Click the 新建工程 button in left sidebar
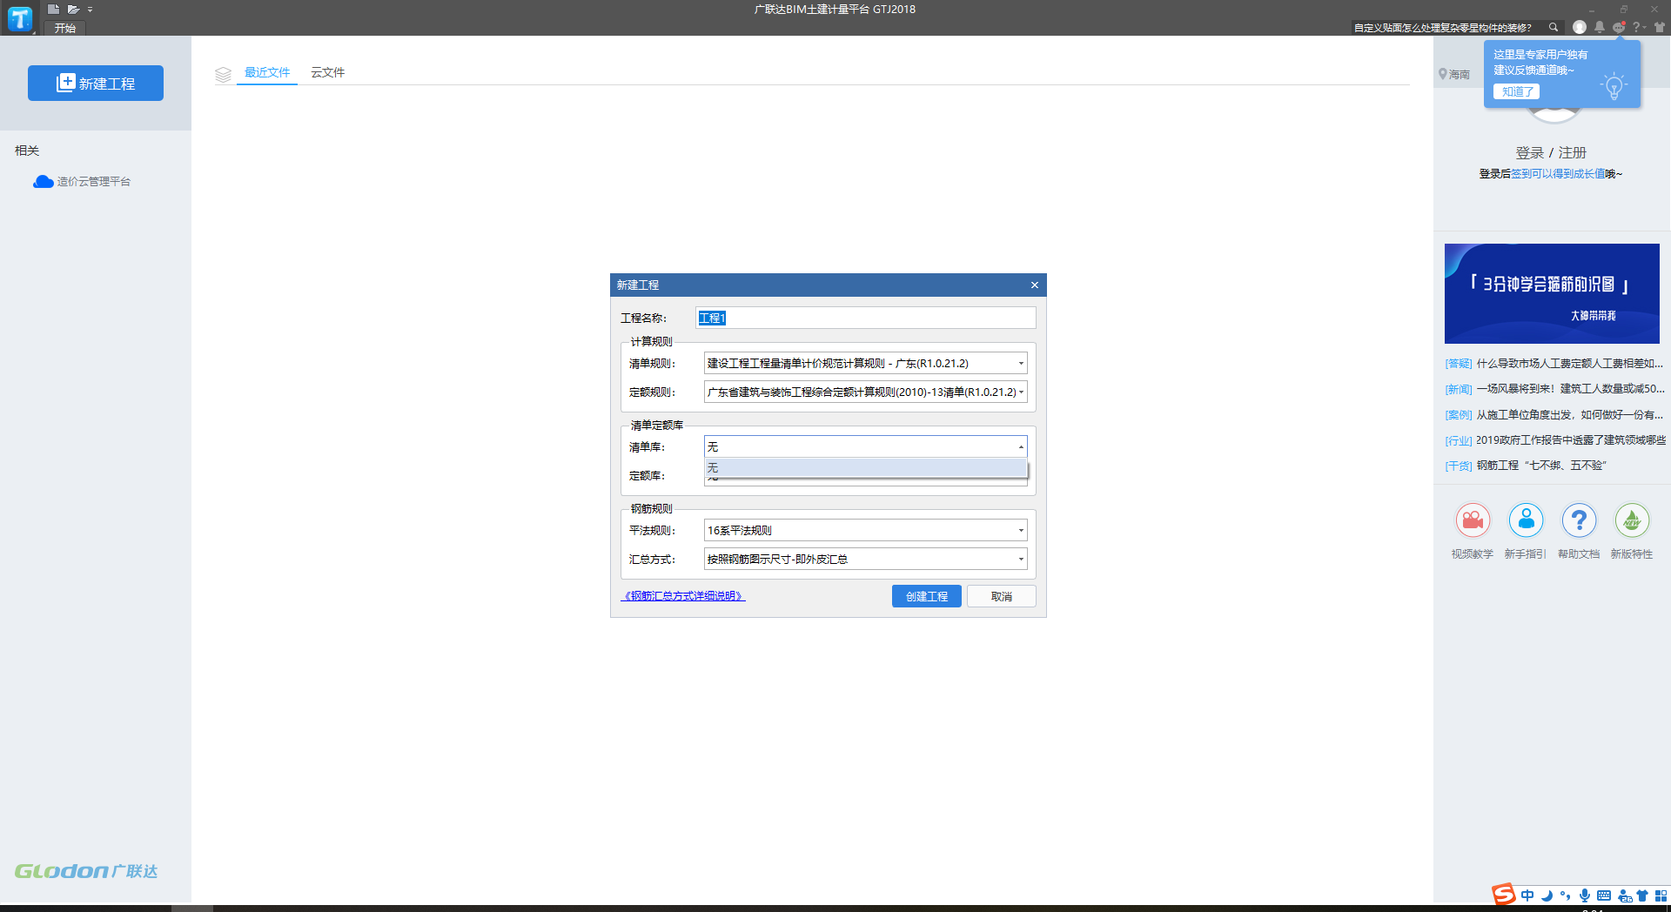 (96, 84)
